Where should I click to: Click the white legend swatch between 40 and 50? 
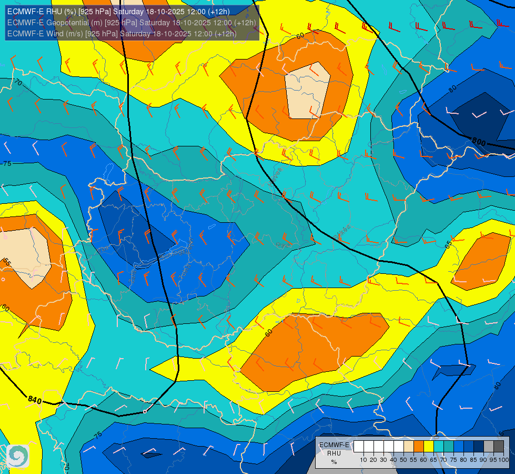tap(398, 447)
